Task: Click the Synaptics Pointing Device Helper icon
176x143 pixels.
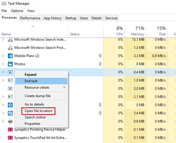Action: pos(10,130)
